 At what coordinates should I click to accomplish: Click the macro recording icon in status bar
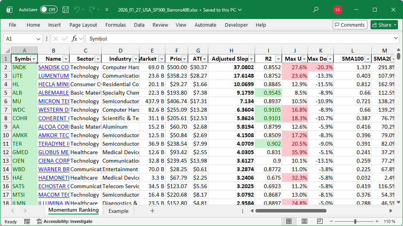click(27, 221)
